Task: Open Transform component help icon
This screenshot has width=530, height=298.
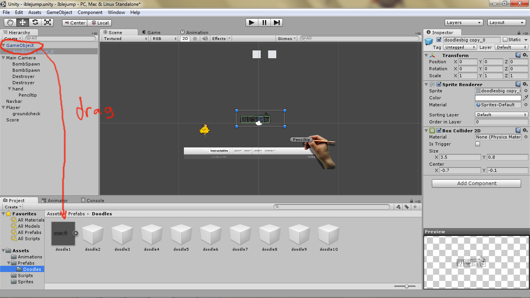Action: (x=518, y=55)
